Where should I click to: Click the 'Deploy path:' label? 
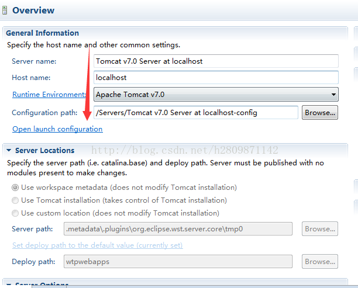pyautogui.click(x=33, y=262)
